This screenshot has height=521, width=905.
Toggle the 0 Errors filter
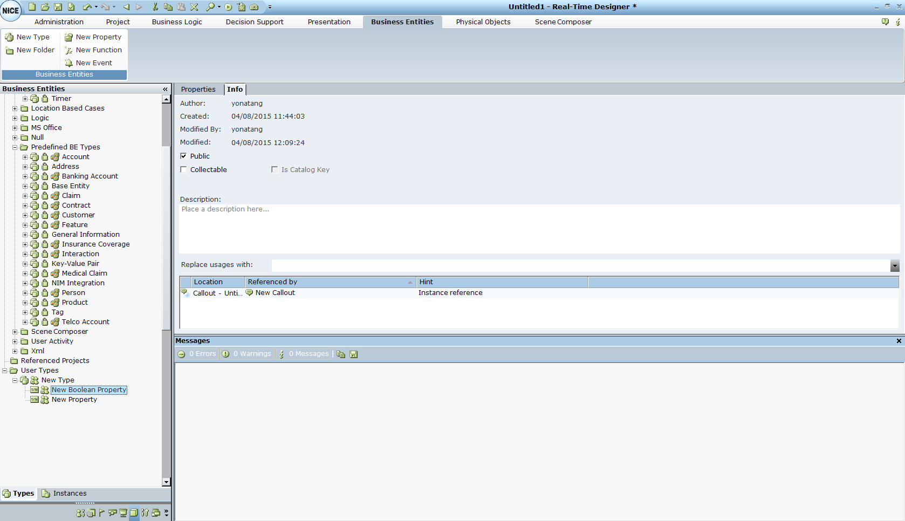pos(197,354)
